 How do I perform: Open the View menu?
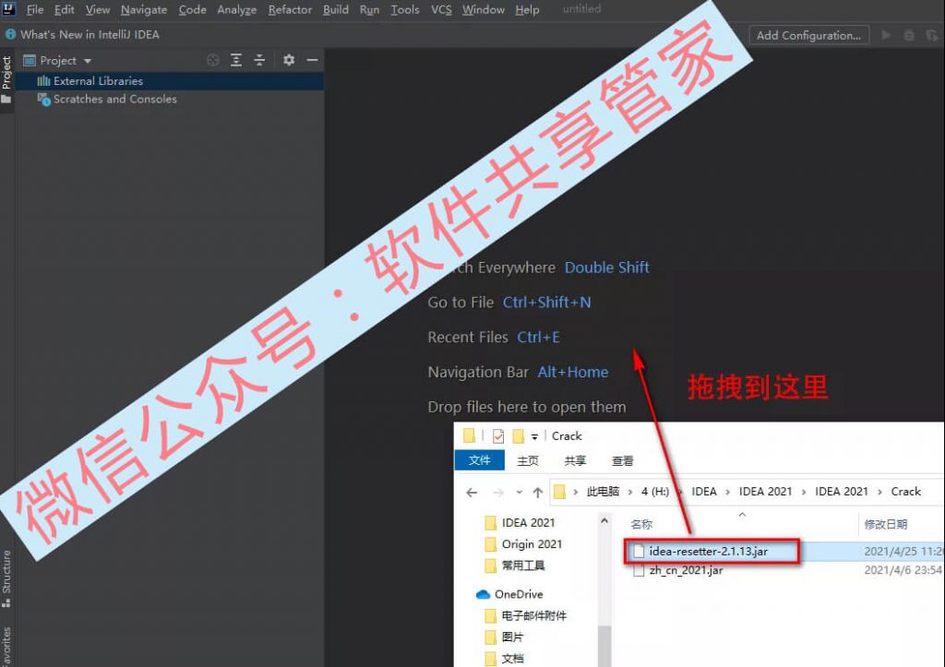click(98, 9)
